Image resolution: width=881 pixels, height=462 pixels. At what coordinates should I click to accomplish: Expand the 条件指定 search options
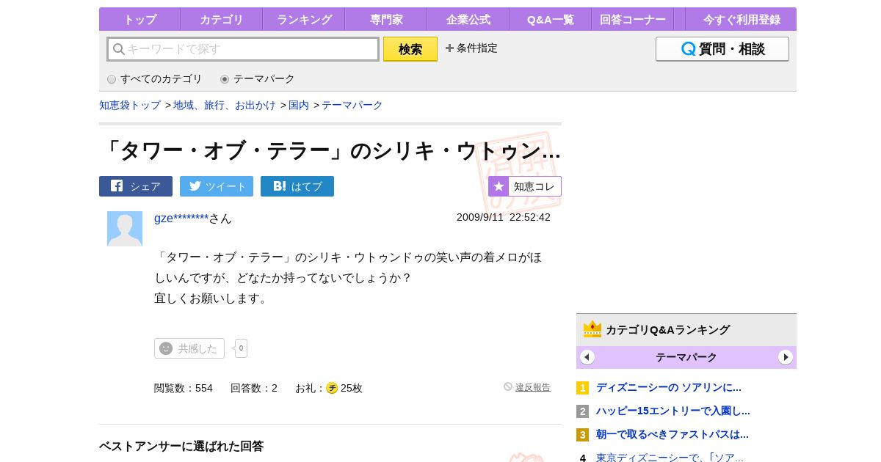tap(471, 48)
